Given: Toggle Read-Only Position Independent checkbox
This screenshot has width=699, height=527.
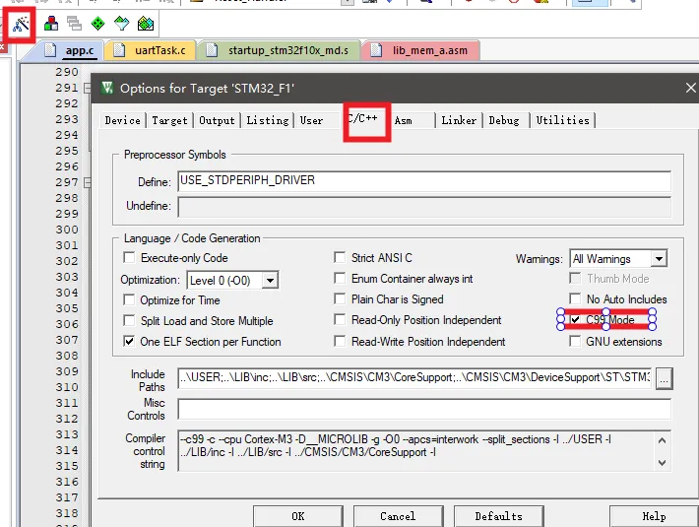Looking at the screenshot, I should (340, 320).
